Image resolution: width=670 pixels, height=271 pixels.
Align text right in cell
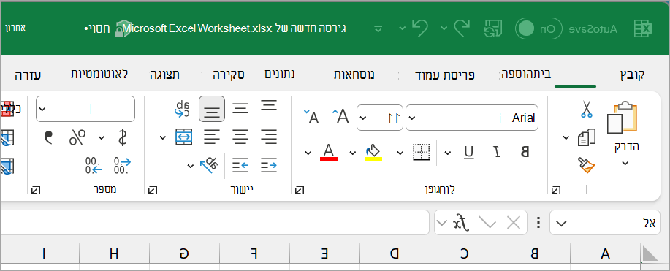(x=269, y=137)
